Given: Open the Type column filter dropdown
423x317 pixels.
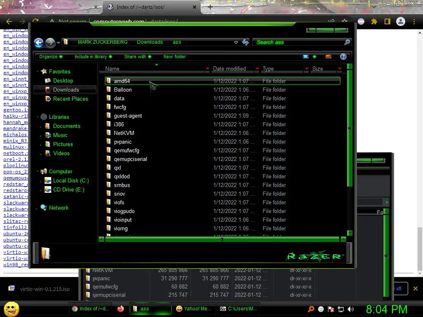Looking at the screenshot, I should 307,69.
